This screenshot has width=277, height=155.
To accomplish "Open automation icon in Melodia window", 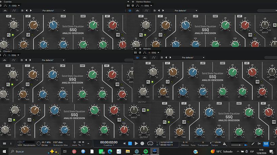I will 154,57.
